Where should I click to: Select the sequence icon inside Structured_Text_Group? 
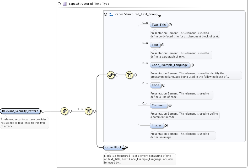pos(111,75)
